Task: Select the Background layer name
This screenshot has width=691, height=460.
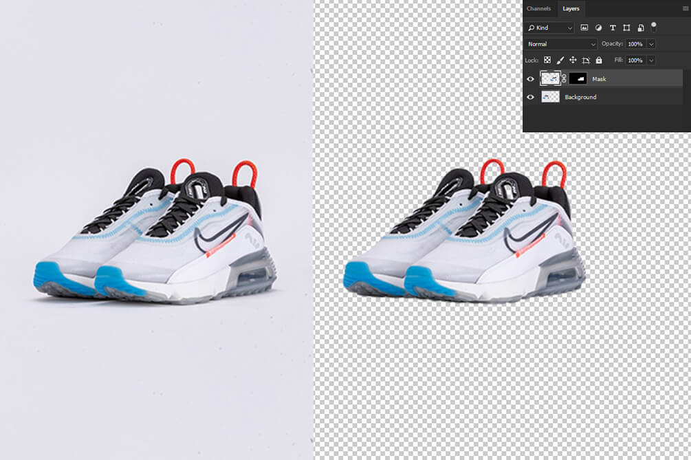Action: [580, 97]
